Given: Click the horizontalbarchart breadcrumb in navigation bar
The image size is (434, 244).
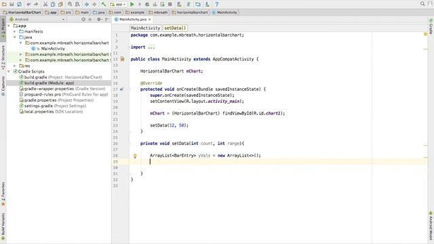Looking at the screenshot, I should pyautogui.click(x=190, y=12).
